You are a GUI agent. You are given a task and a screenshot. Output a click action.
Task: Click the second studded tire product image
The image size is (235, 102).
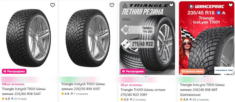click(x=88, y=38)
